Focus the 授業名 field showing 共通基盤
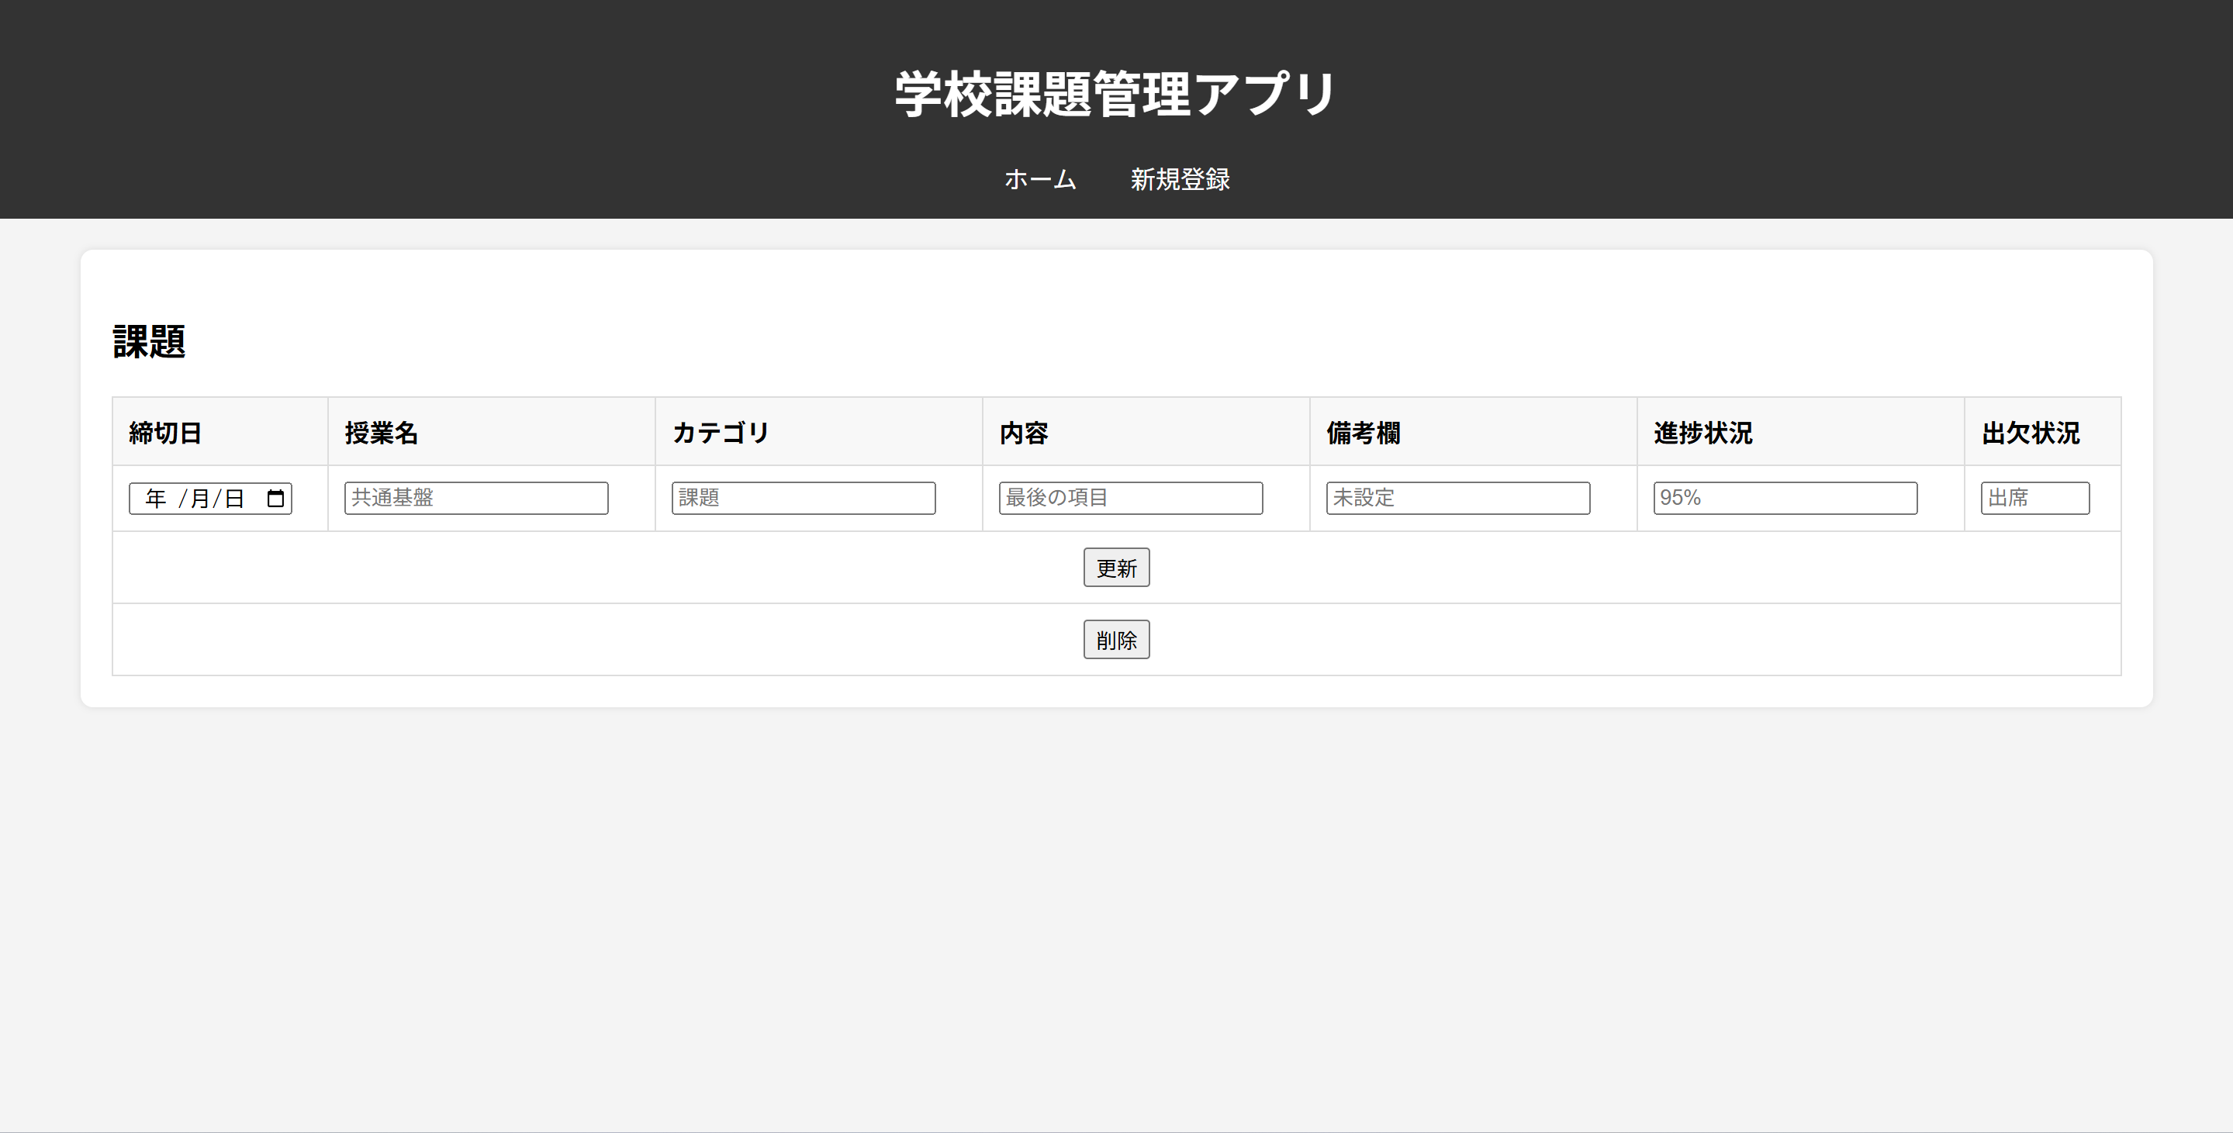This screenshot has height=1133, width=2233. coord(476,499)
